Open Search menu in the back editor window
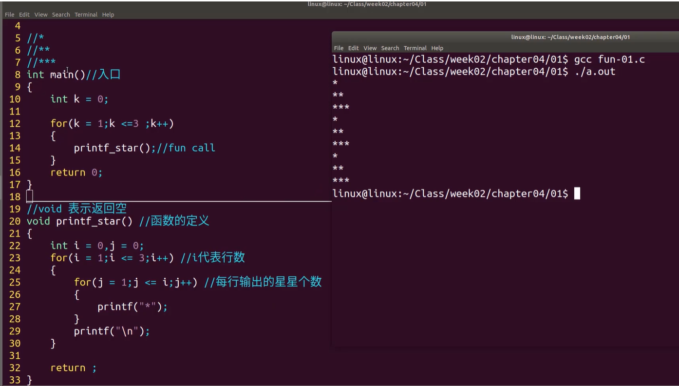679x386 pixels. click(61, 15)
